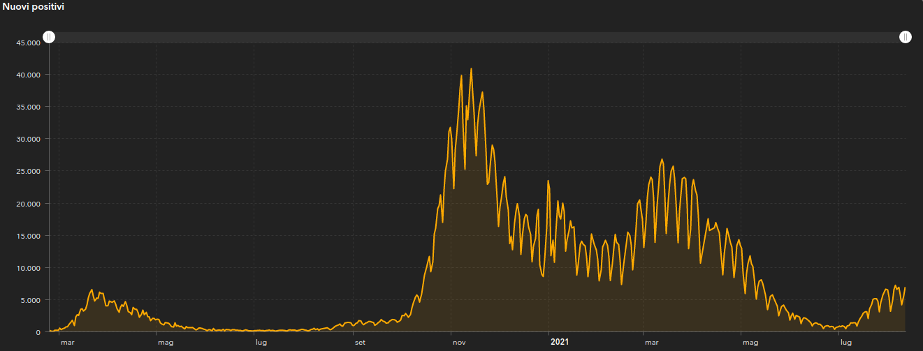Click the last "lug" label on the time axis
Screen dimensions: 923x351
pyautogui.click(x=846, y=343)
